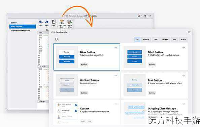
Task: Open more options for Text Button card
Action: tap(184, 76)
